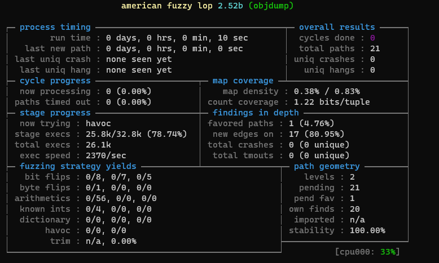Click the 'run time' label
Screen dimensions: 439x263
[71, 38]
